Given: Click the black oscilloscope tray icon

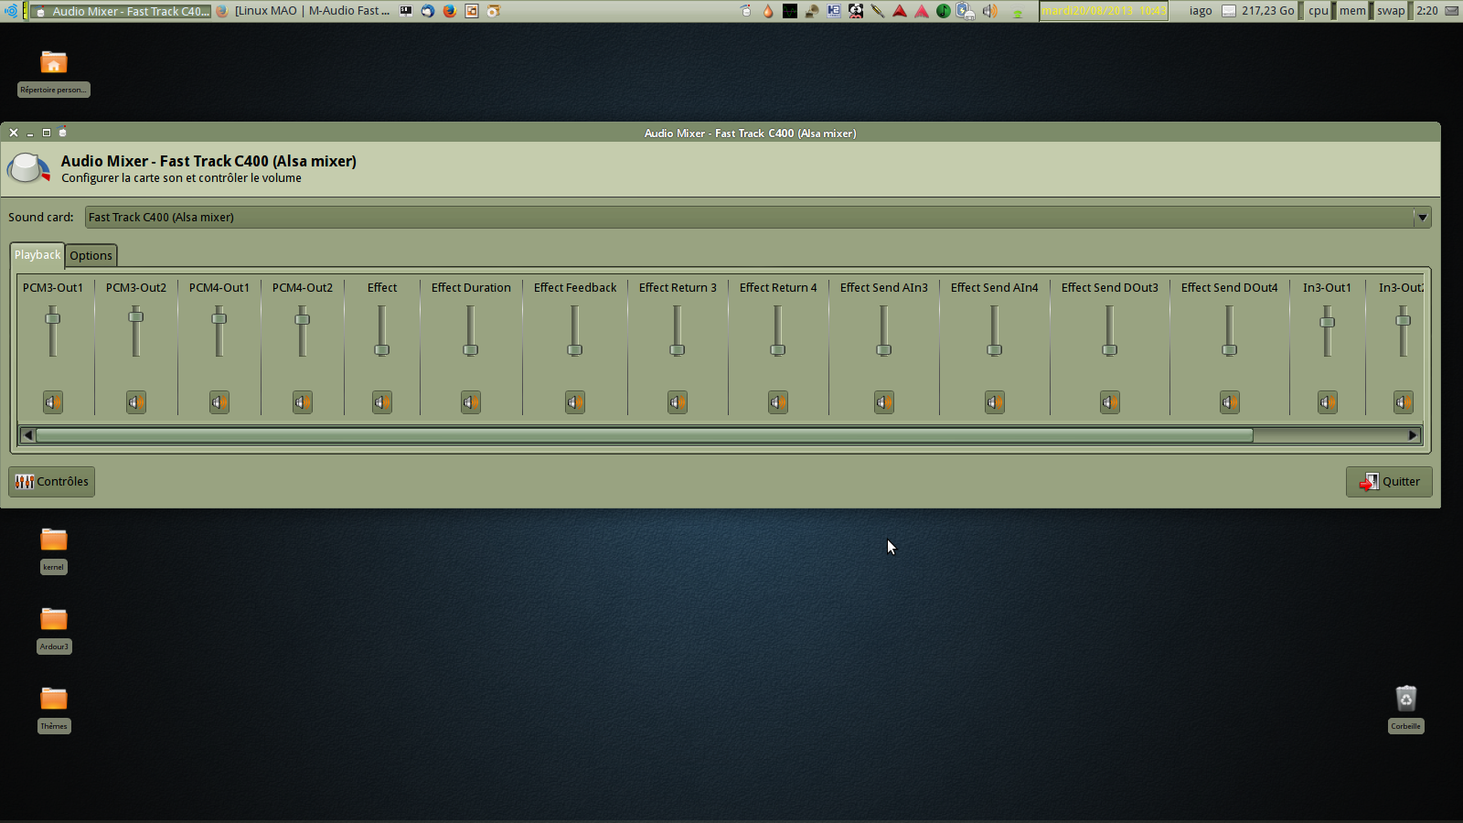Looking at the screenshot, I should [x=790, y=11].
